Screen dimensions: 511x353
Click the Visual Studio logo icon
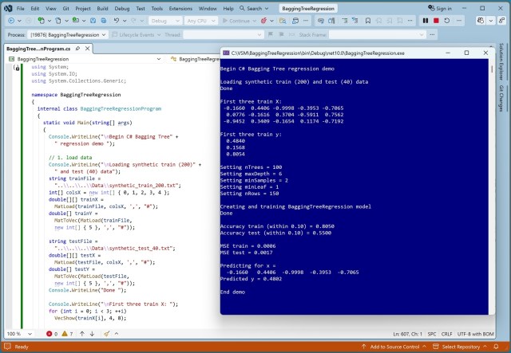pyautogui.click(x=8, y=9)
